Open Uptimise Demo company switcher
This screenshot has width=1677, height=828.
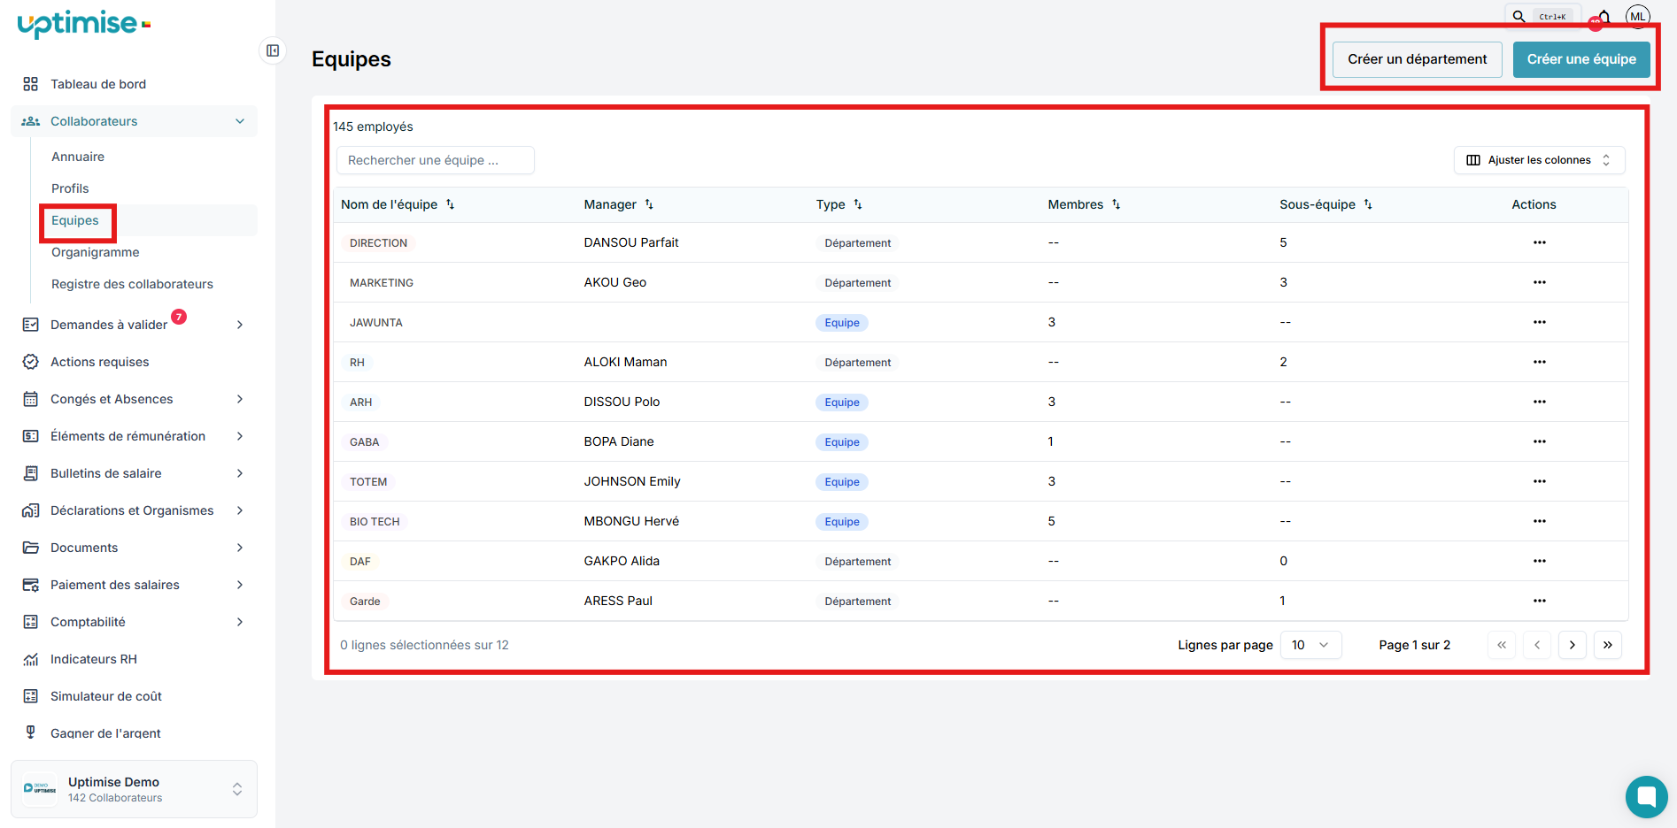(134, 789)
